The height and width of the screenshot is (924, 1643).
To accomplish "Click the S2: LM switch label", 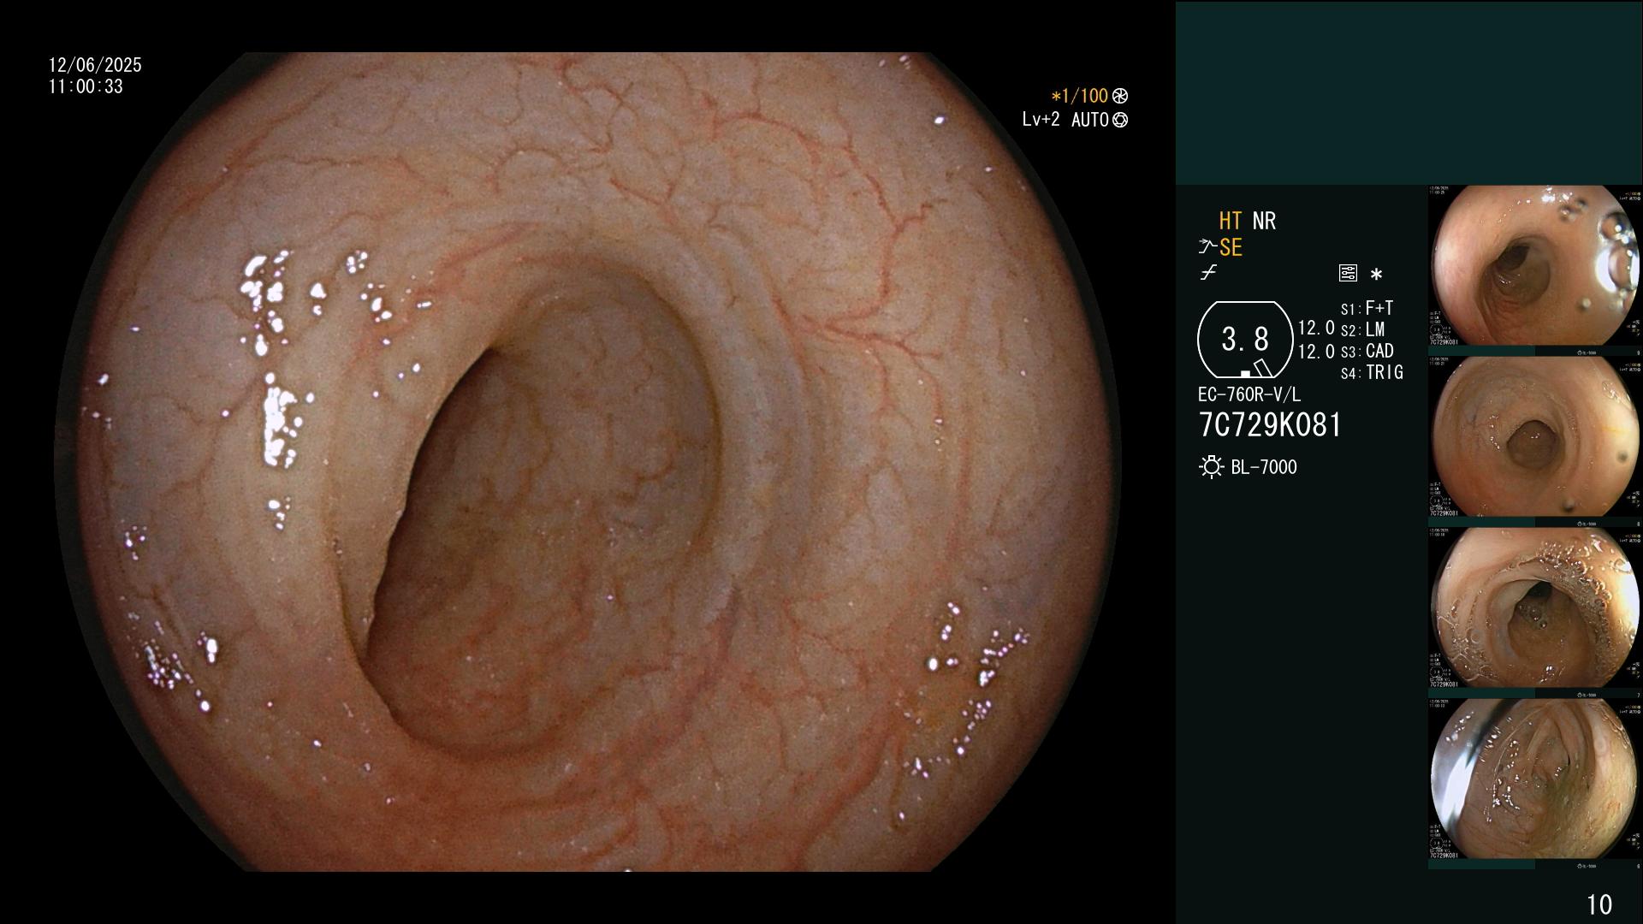I will point(1362,329).
